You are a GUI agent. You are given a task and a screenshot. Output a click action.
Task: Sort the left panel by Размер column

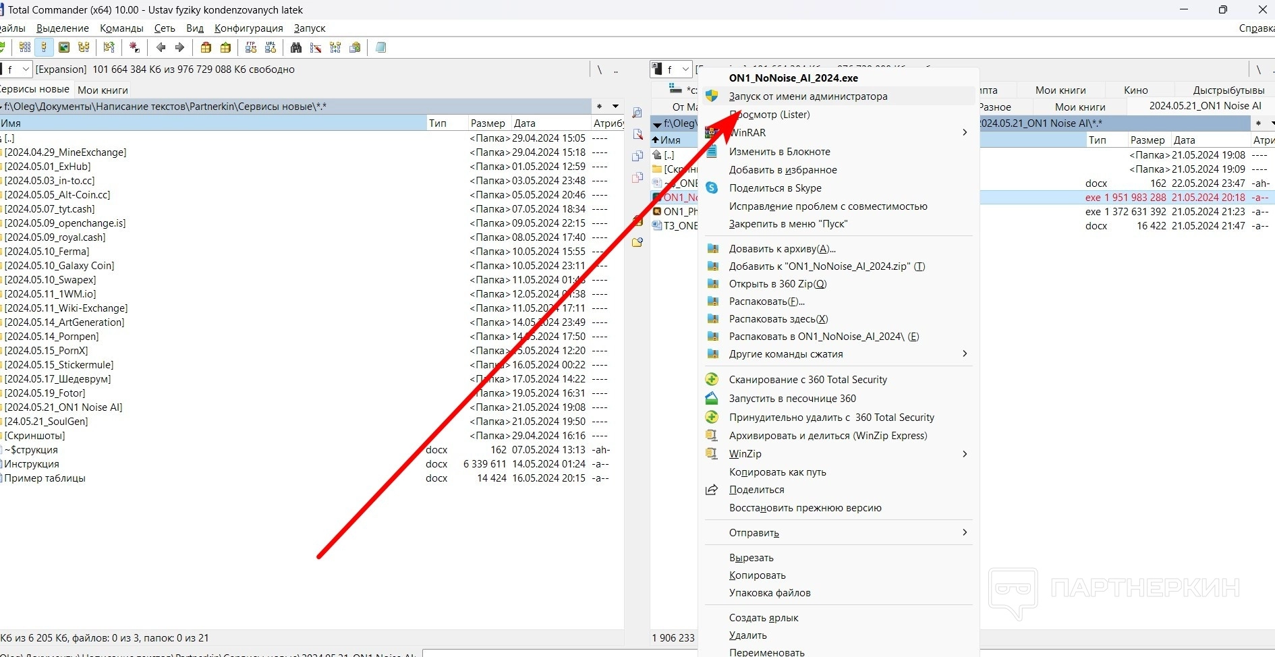487,123
